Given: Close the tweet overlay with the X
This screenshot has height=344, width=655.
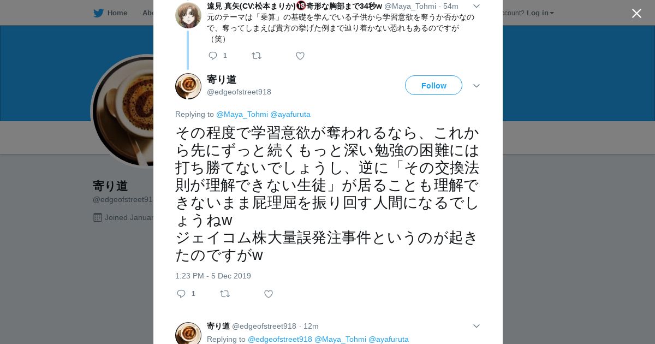Looking at the screenshot, I should point(636,13).
